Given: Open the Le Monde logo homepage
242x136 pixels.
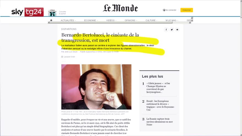Looking at the screenshot, I should click(120, 8).
